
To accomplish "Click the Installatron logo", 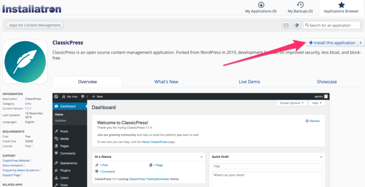I will click(32, 9).
